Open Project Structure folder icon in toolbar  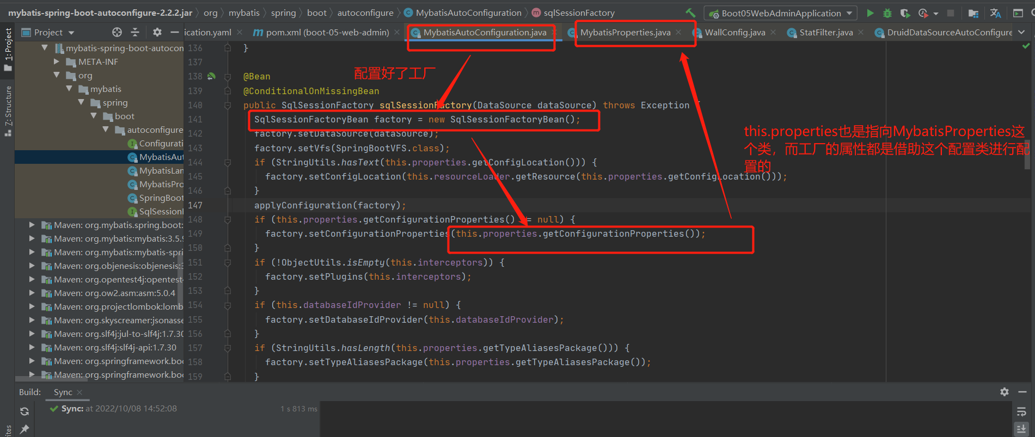(974, 13)
